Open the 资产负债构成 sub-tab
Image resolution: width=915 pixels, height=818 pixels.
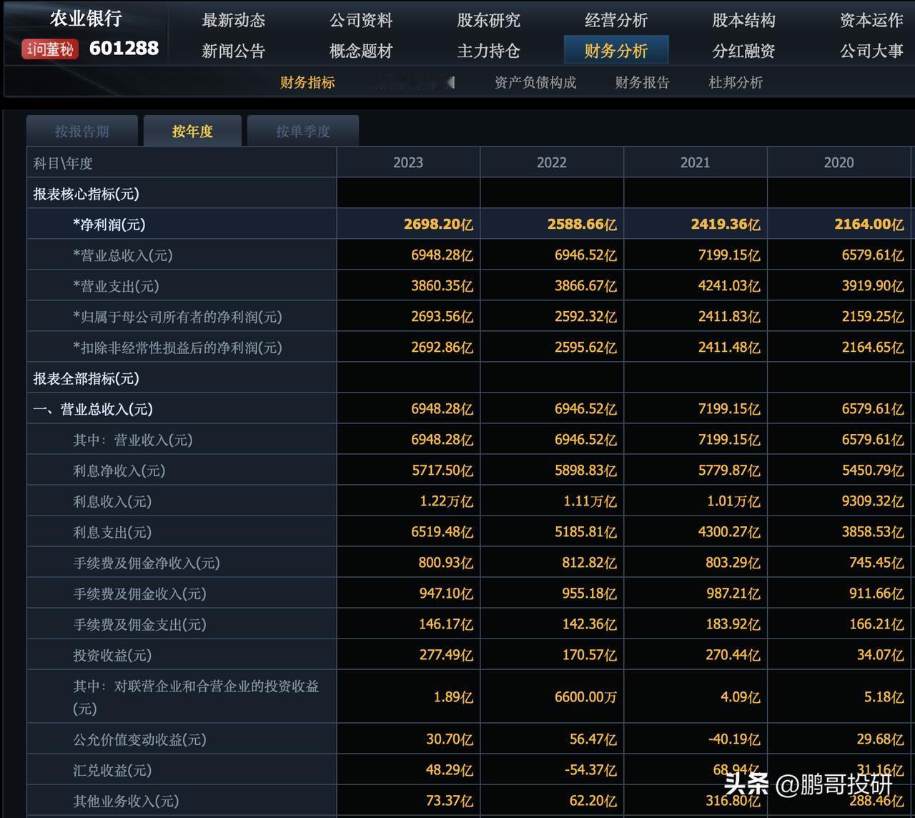tap(535, 82)
